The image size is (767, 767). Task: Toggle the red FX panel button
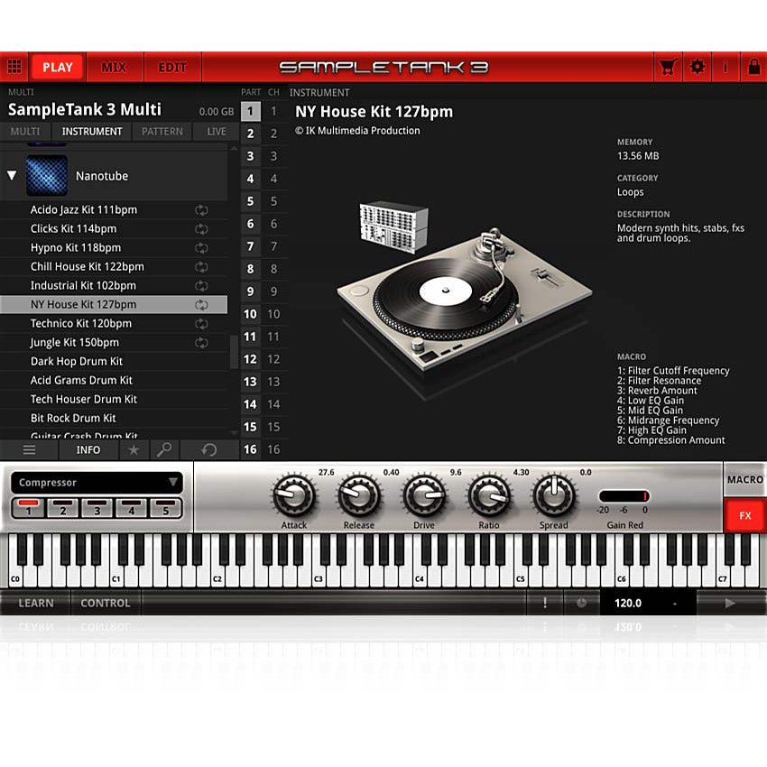(x=745, y=515)
